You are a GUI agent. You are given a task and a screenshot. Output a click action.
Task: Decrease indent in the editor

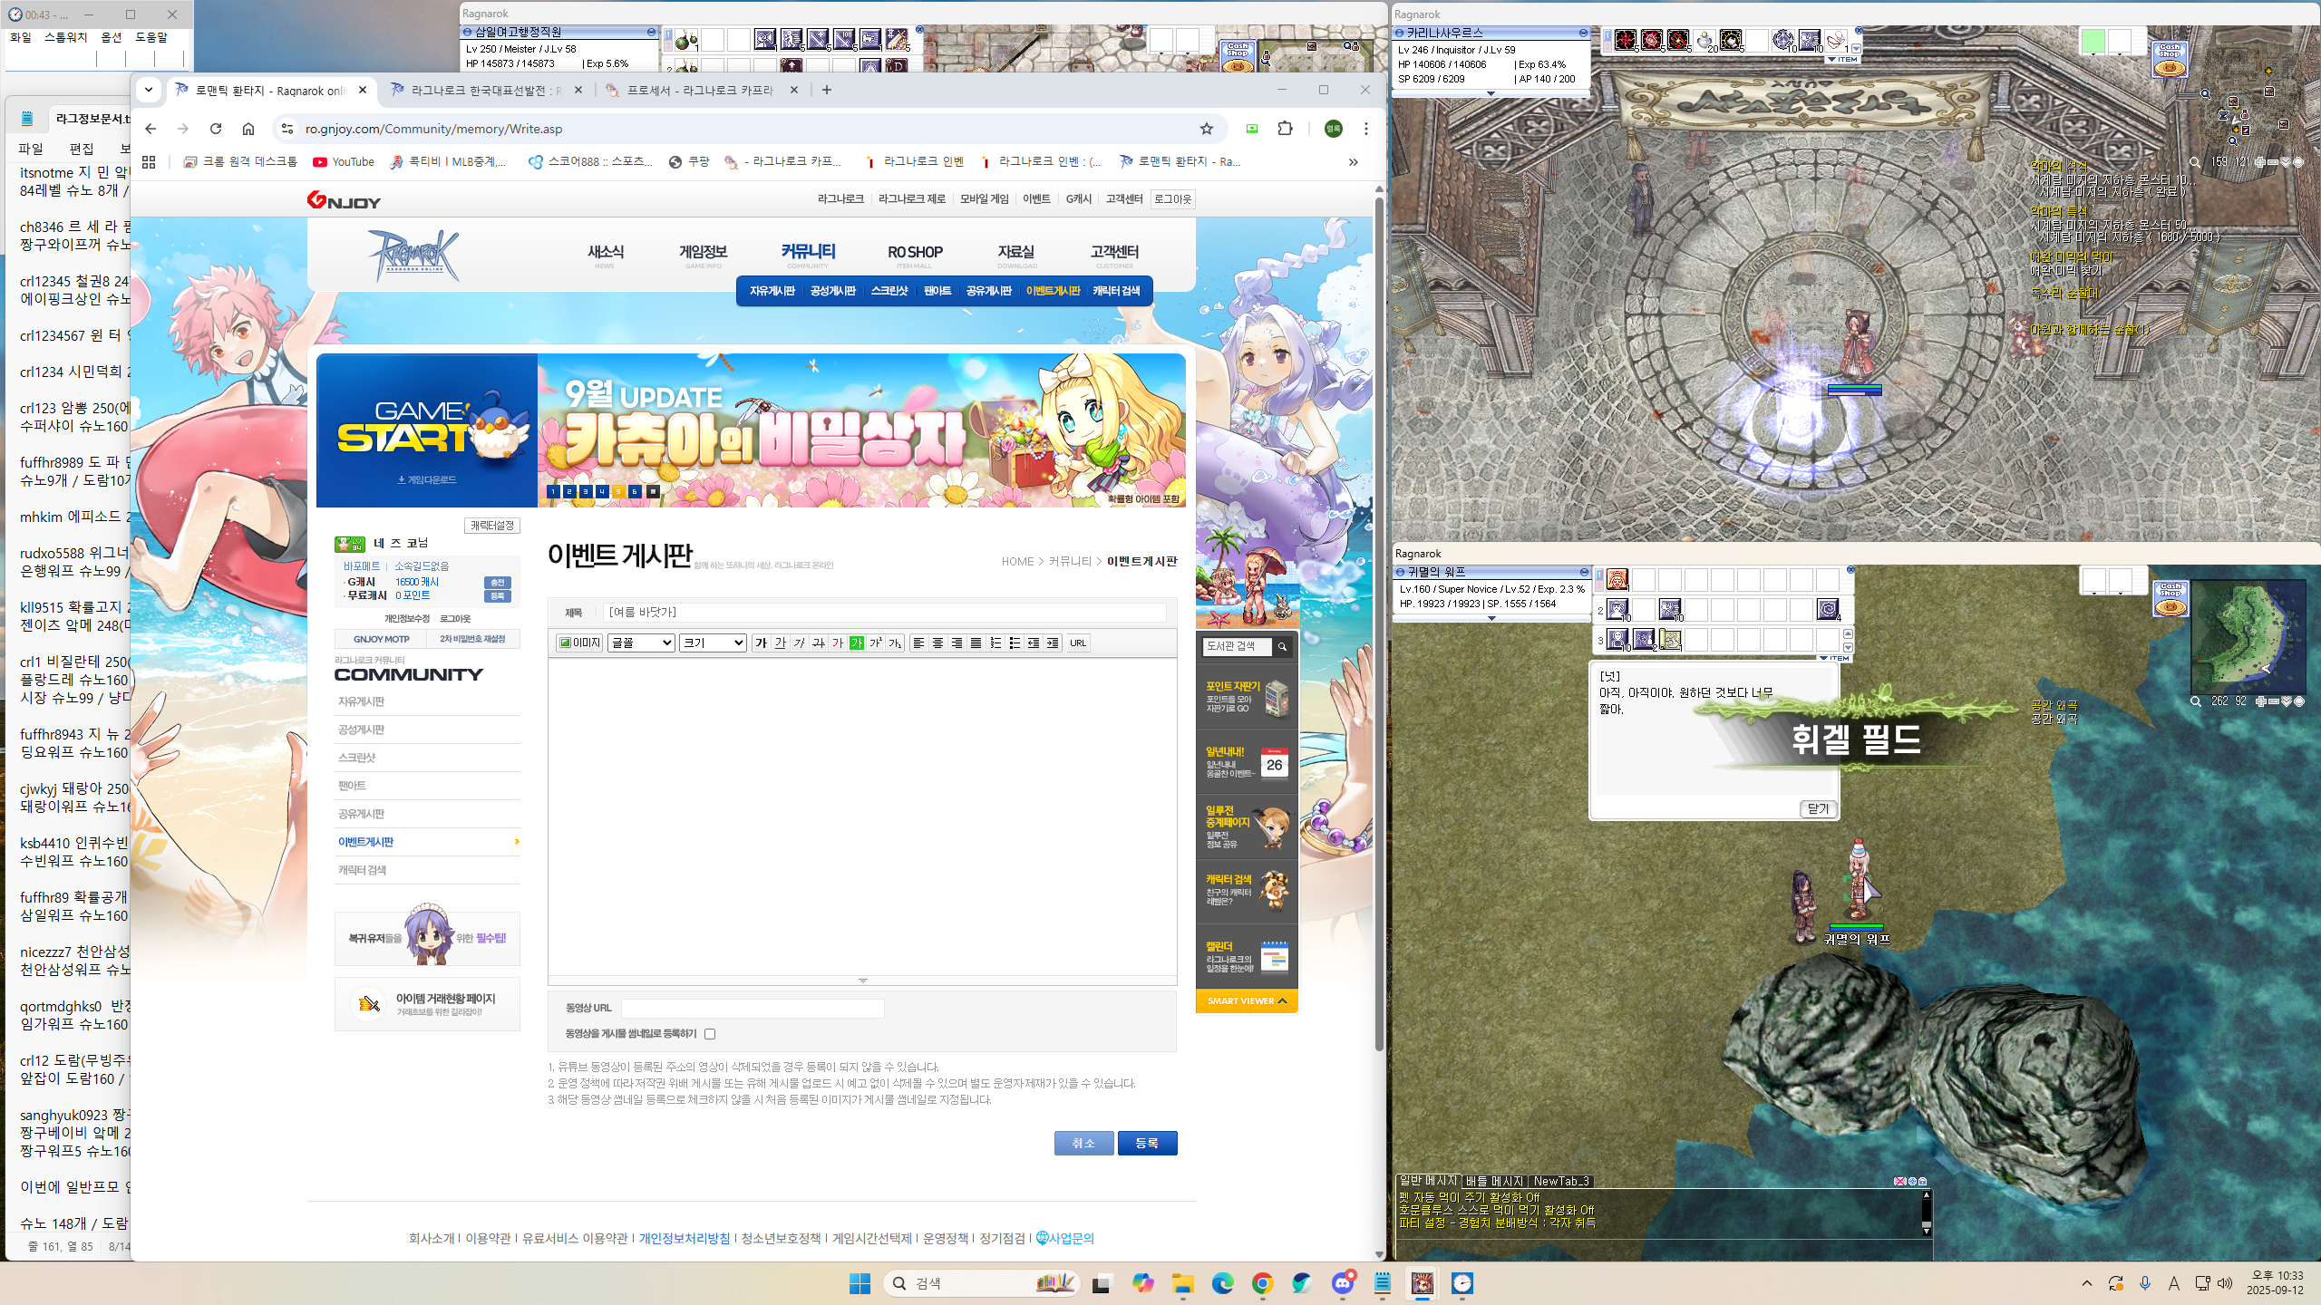[x=1034, y=643]
